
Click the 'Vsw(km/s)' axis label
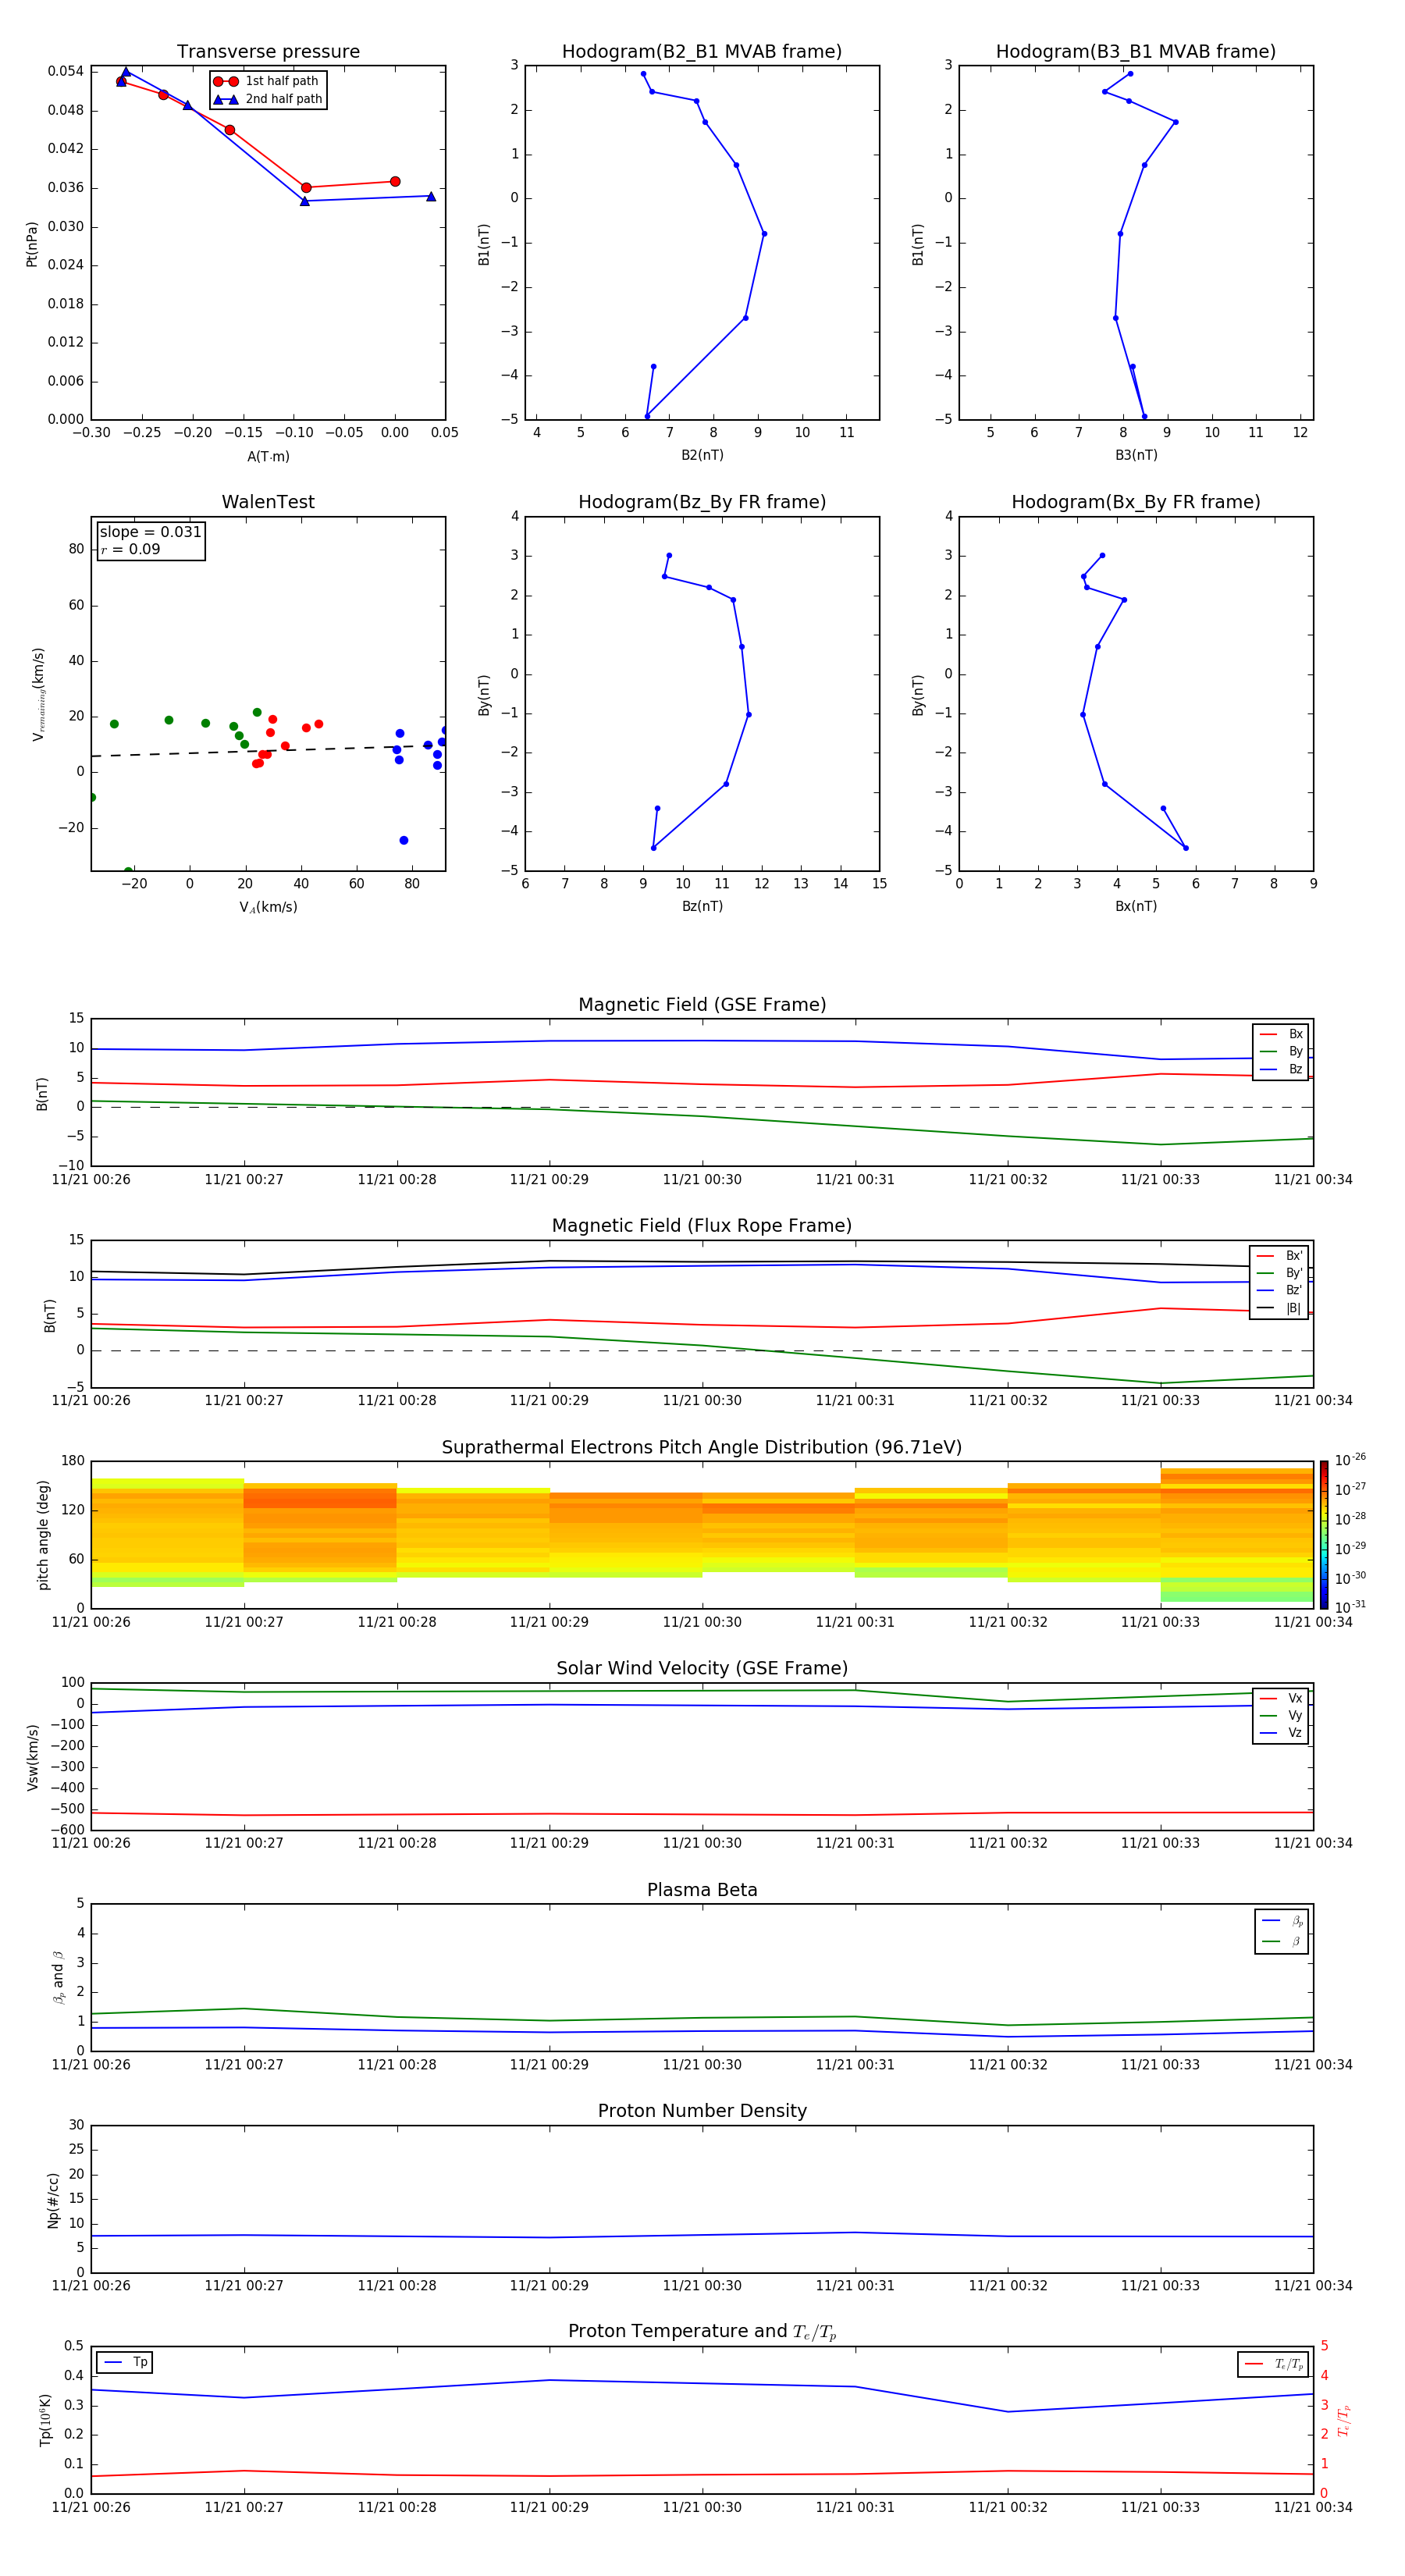(33, 1757)
